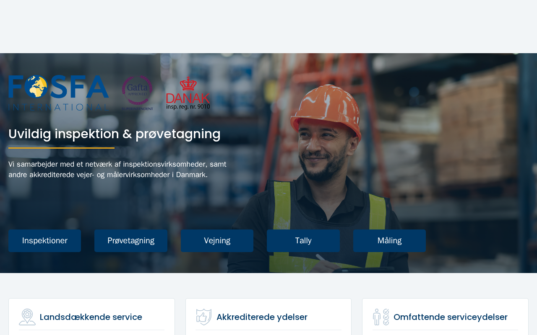Click the map pin icon for Landsdækkende service
This screenshot has height=335, width=537.
tap(27, 317)
